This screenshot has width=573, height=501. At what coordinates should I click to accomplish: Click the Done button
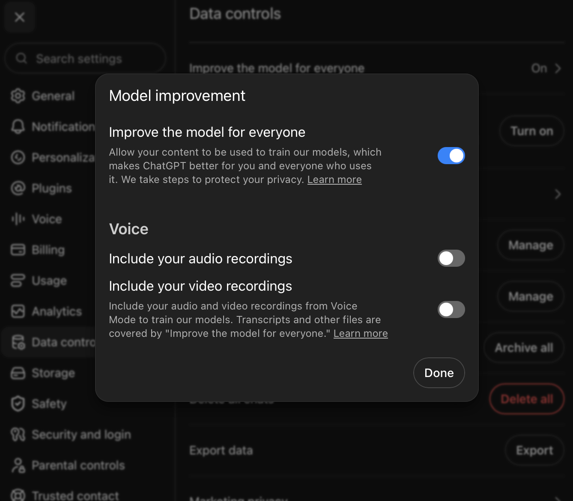(x=439, y=373)
